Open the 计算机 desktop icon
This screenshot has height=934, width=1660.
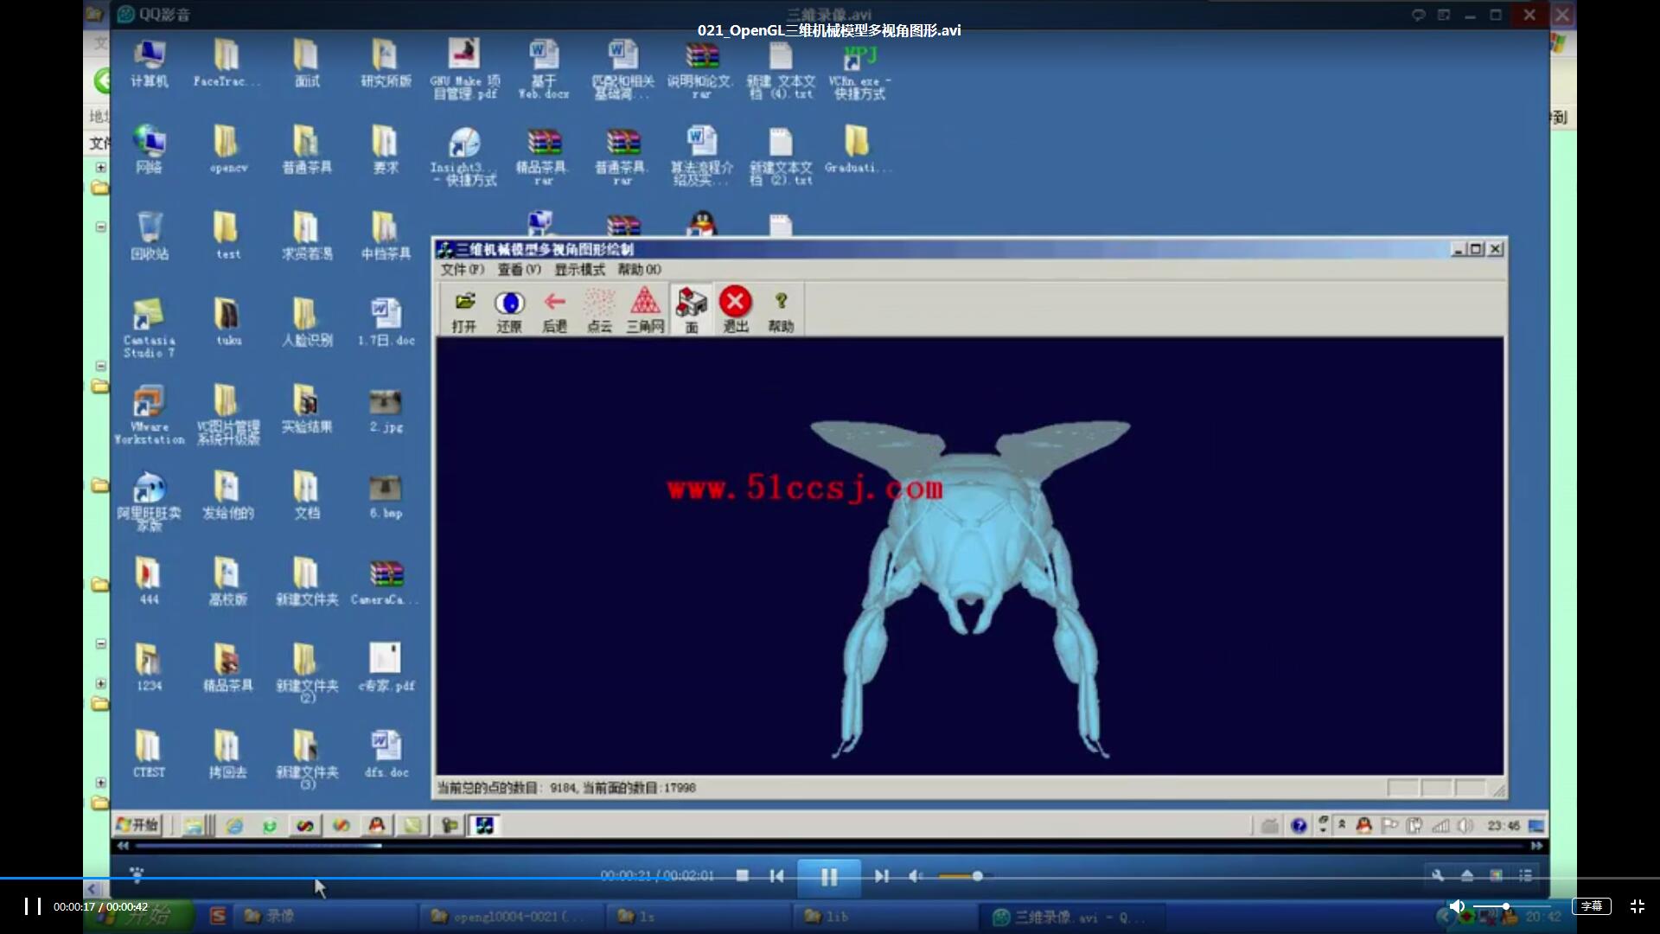click(x=150, y=63)
